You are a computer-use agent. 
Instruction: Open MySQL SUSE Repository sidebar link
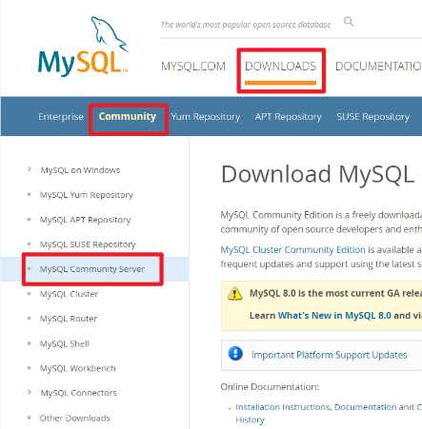coord(88,244)
